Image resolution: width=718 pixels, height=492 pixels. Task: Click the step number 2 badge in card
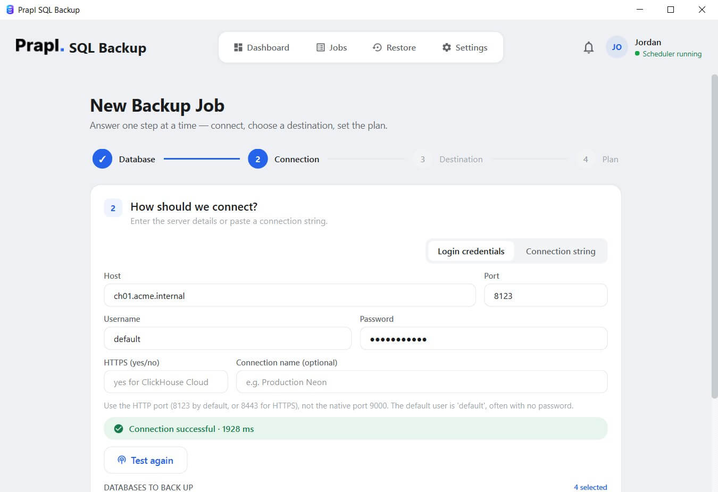[x=113, y=208]
